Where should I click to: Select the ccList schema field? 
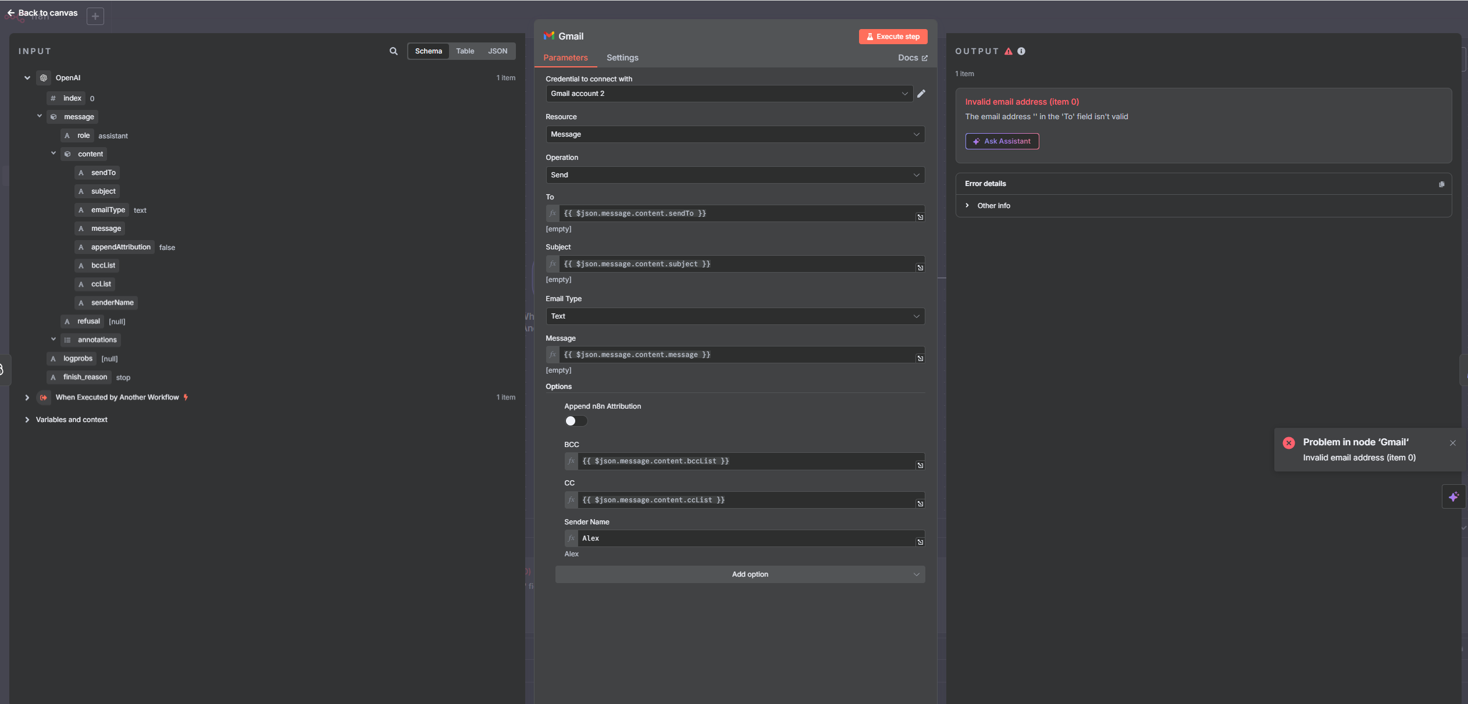tap(95, 284)
